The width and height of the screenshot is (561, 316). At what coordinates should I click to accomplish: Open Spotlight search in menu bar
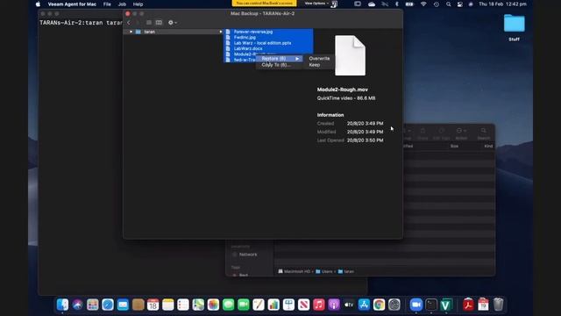pos(448,4)
